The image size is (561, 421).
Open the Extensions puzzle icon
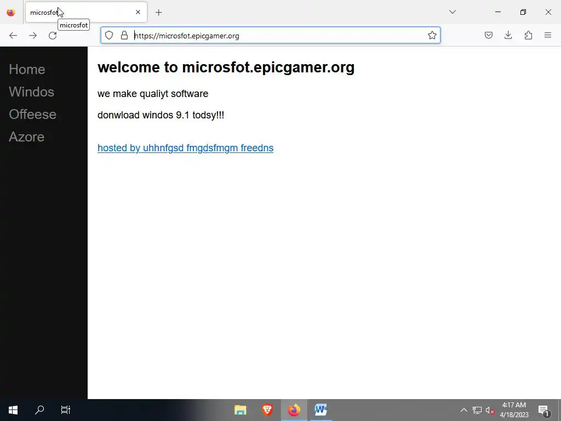click(528, 35)
